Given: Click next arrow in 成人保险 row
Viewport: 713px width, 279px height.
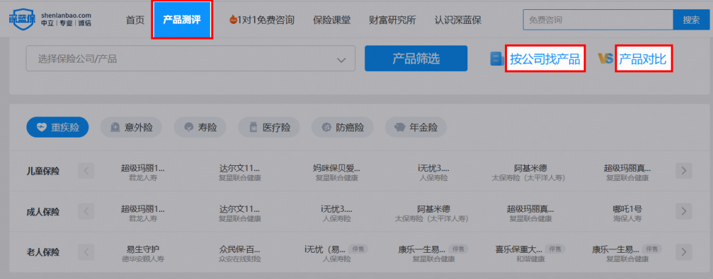Looking at the screenshot, I should (x=683, y=211).
